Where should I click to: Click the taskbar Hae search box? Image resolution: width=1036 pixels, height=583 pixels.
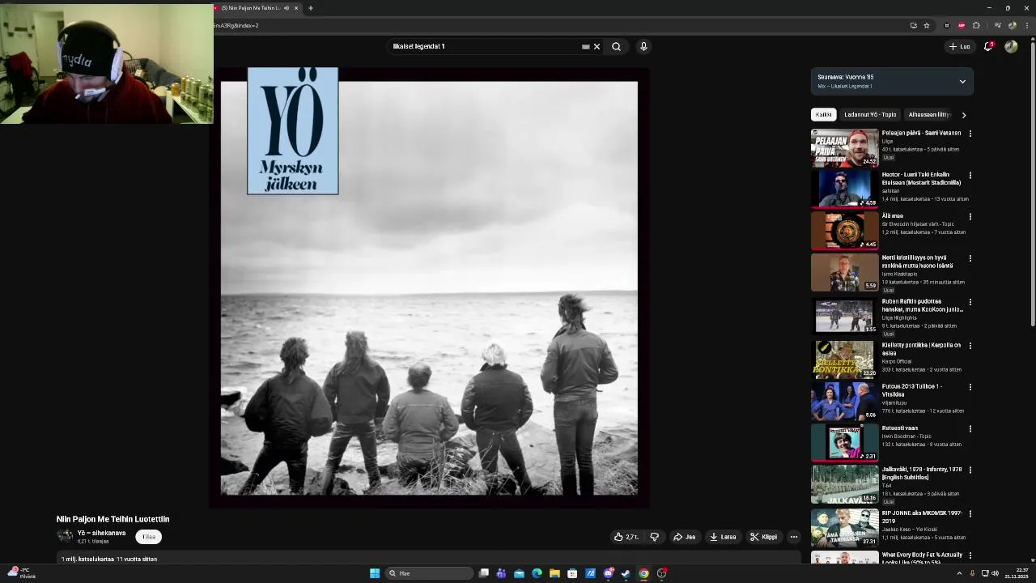tap(429, 573)
